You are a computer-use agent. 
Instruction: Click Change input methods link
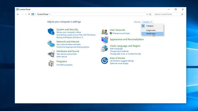[x=119, y=51]
